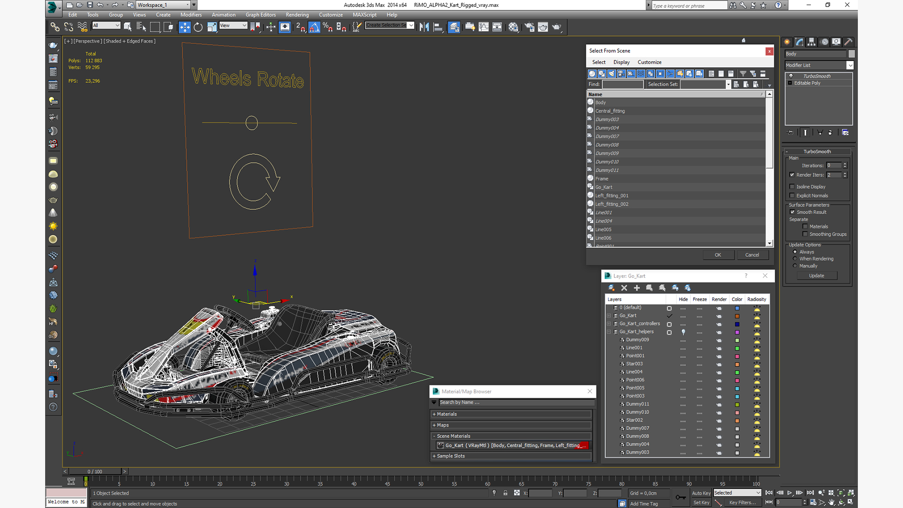Click OK in Select From Scene dialog
The width and height of the screenshot is (903, 508).
718,255
